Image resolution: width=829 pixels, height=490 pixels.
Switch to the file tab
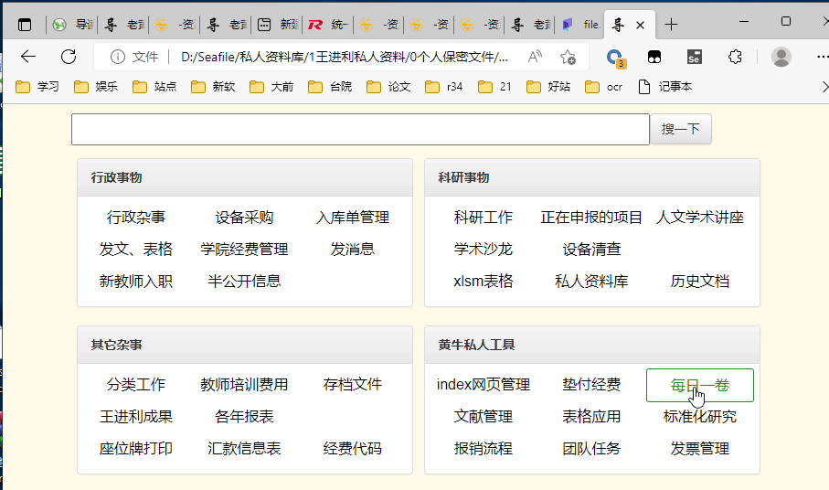(x=580, y=25)
